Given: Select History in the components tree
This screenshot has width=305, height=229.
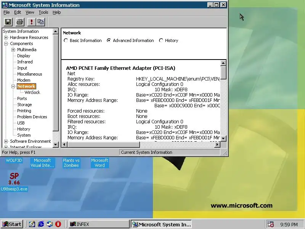Looking at the screenshot, I should click(x=24, y=129).
